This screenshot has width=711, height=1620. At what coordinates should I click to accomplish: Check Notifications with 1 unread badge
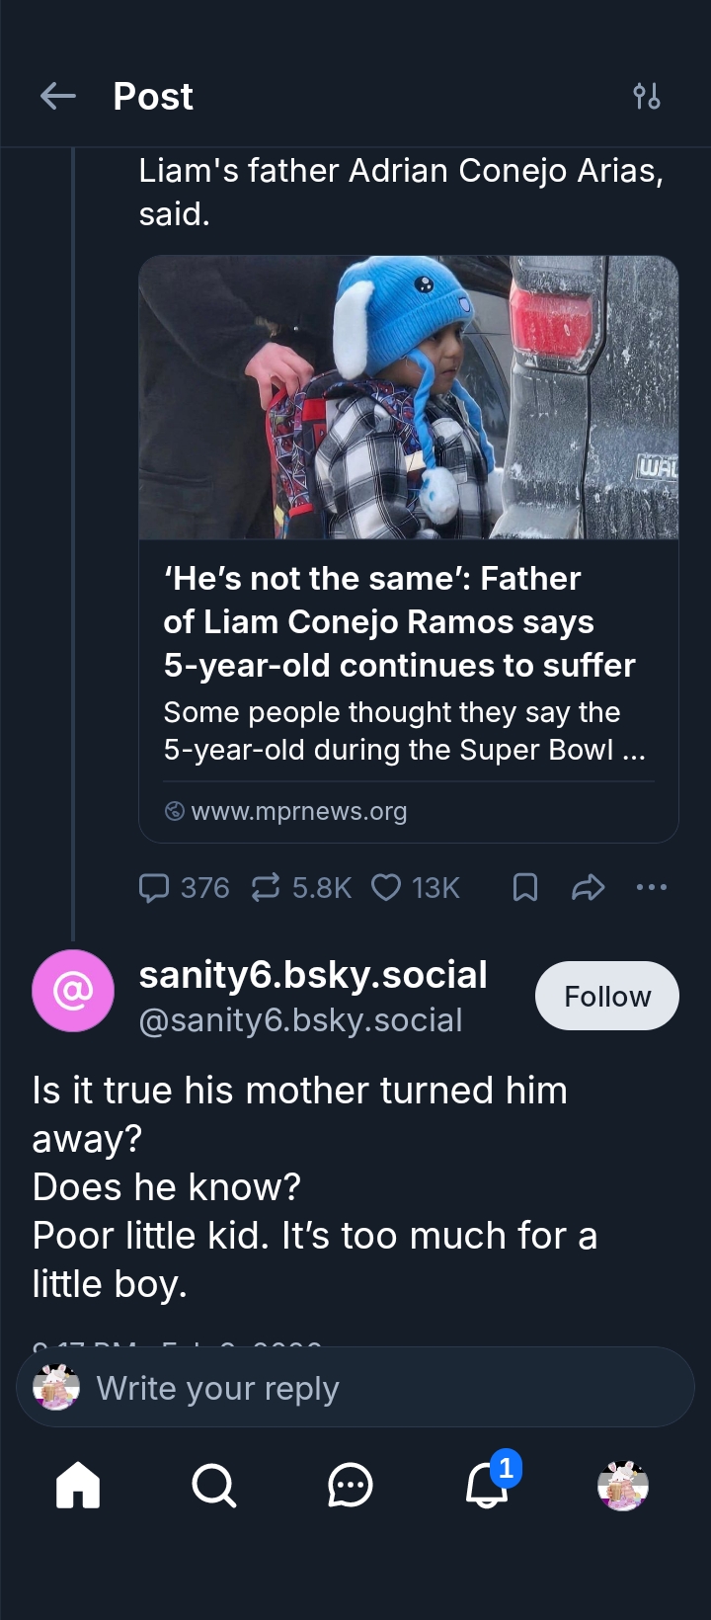click(x=487, y=1485)
